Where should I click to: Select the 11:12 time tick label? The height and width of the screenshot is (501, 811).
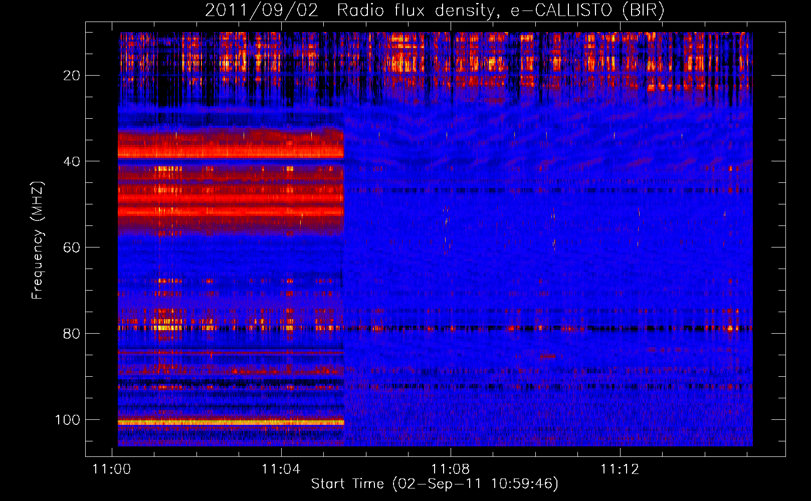click(620, 469)
